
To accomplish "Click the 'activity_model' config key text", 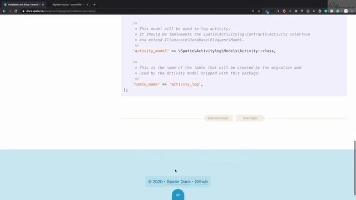I will pyautogui.click(x=151, y=51).
